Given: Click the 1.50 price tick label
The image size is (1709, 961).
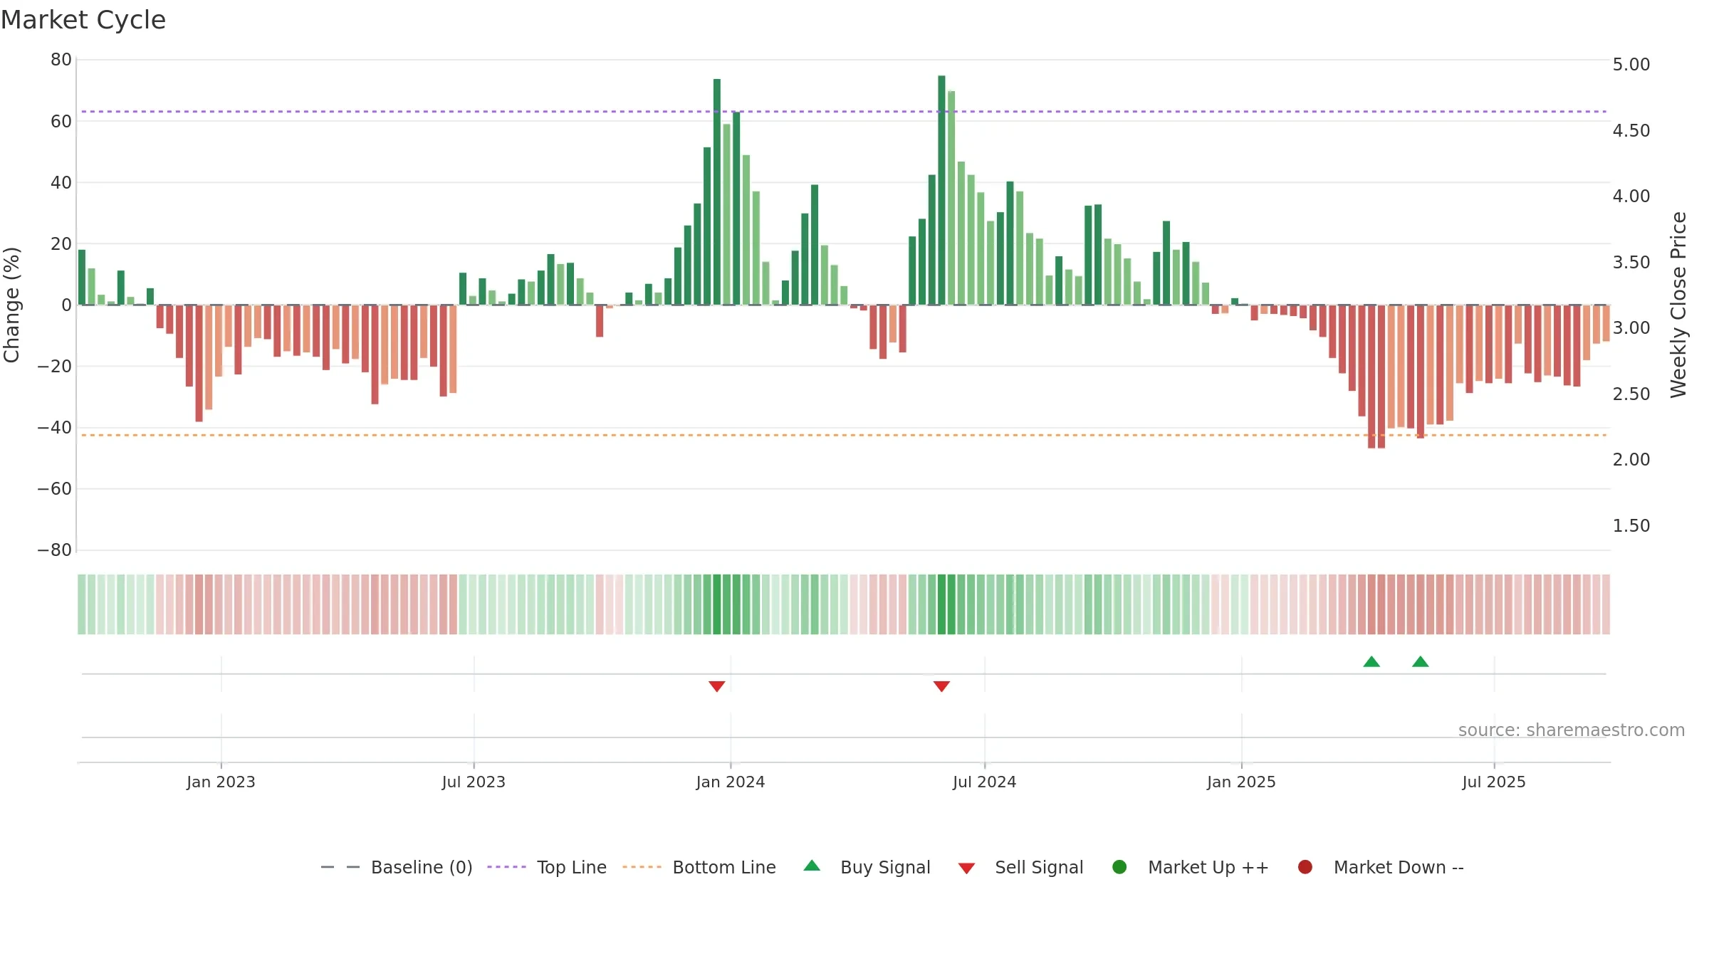Looking at the screenshot, I should 1631,525.
